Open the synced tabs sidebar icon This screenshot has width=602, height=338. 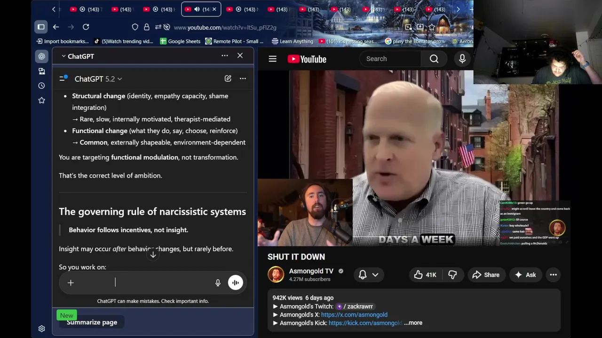point(41,71)
